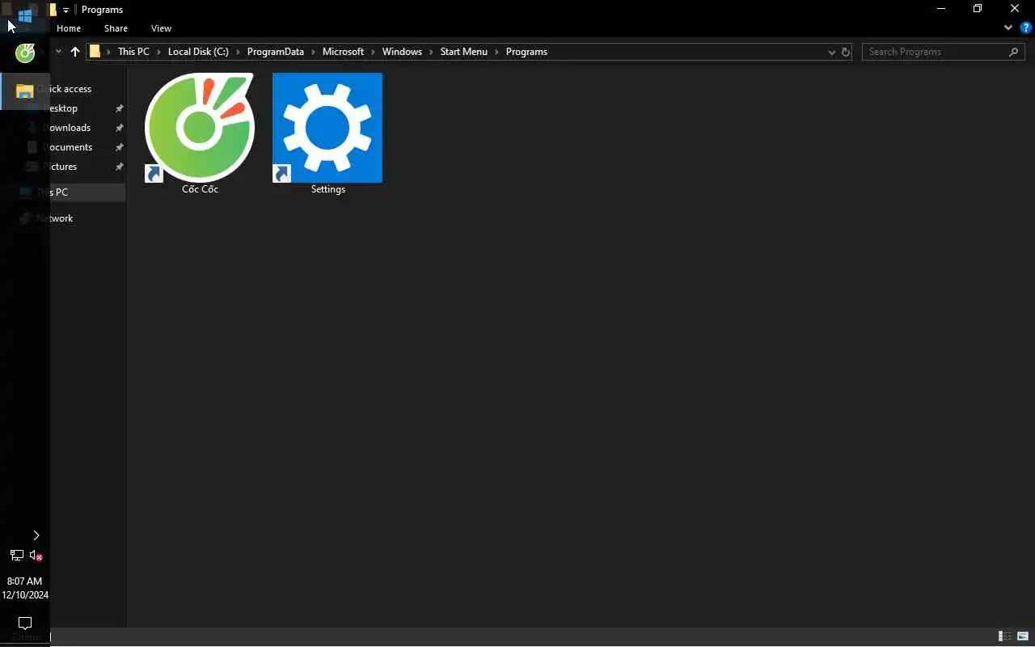Expand the chevron after ProgramData breadcrumb
This screenshot has width=1035, height=647.
coord(313,52)
